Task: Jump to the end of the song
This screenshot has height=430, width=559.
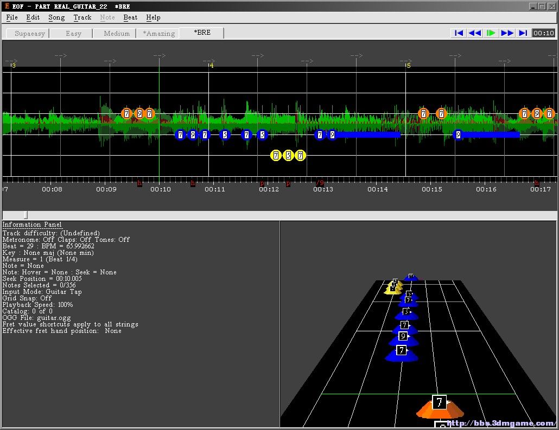Action: click(523, 33)
